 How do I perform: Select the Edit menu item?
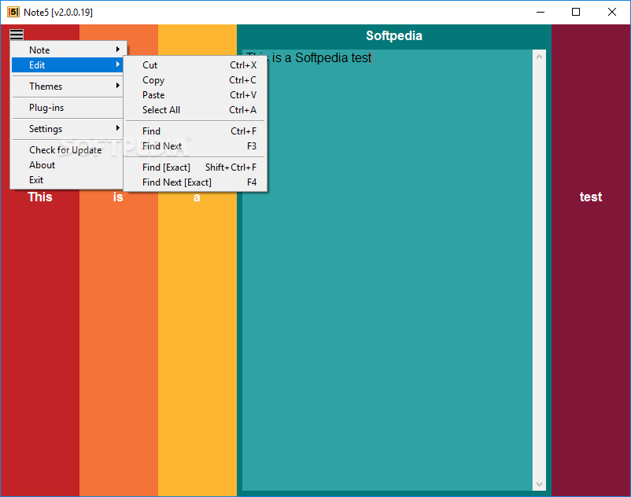point(67,64)
